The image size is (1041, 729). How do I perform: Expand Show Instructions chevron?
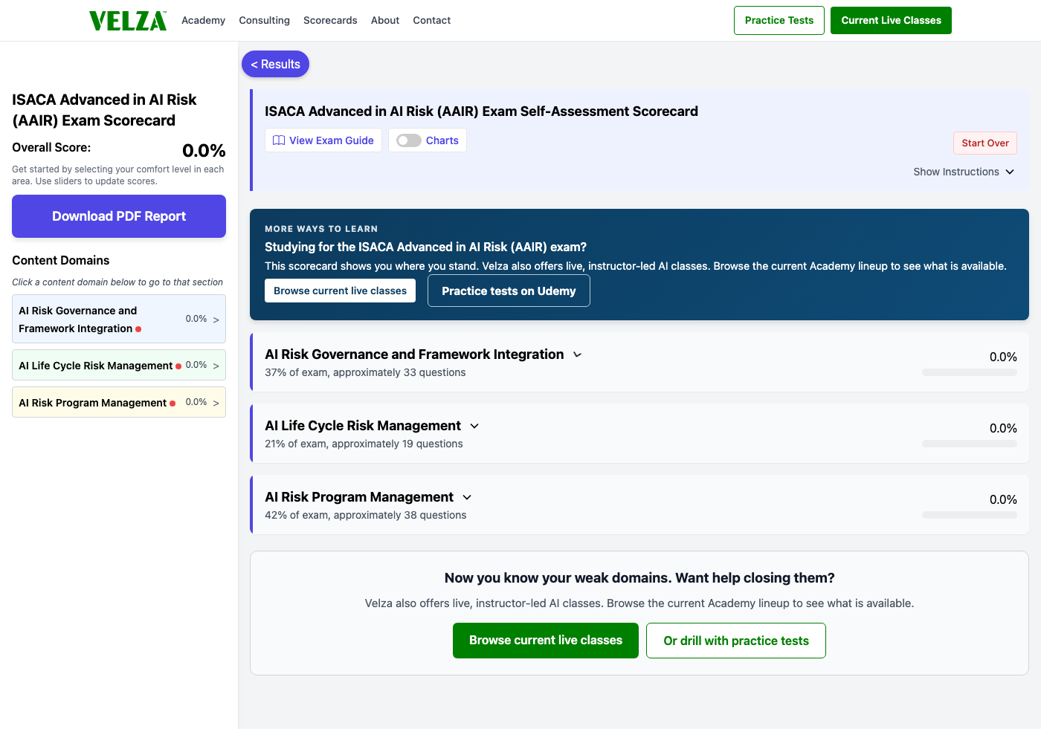[x=1010, y=172]
